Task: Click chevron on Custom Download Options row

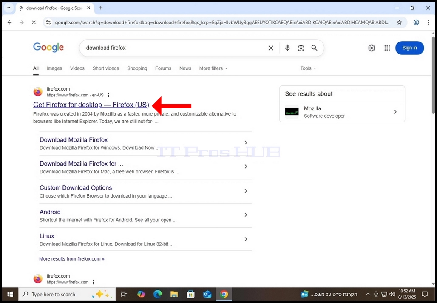Action: click(x=246, y=191)
